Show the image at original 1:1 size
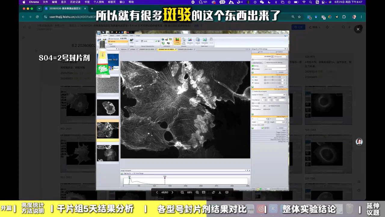 click(204, 192)
